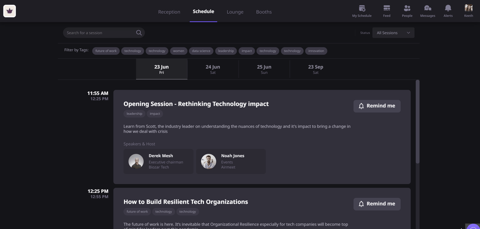Open Keeth profile avatar
The width and height of the screenshot is (480, 229).
(x=468, y=8)
